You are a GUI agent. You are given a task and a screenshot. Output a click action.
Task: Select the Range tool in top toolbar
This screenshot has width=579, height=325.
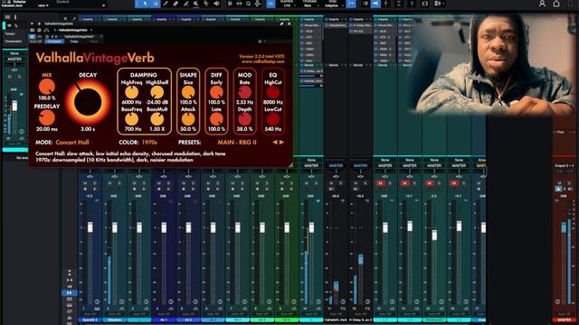(156, 4)
